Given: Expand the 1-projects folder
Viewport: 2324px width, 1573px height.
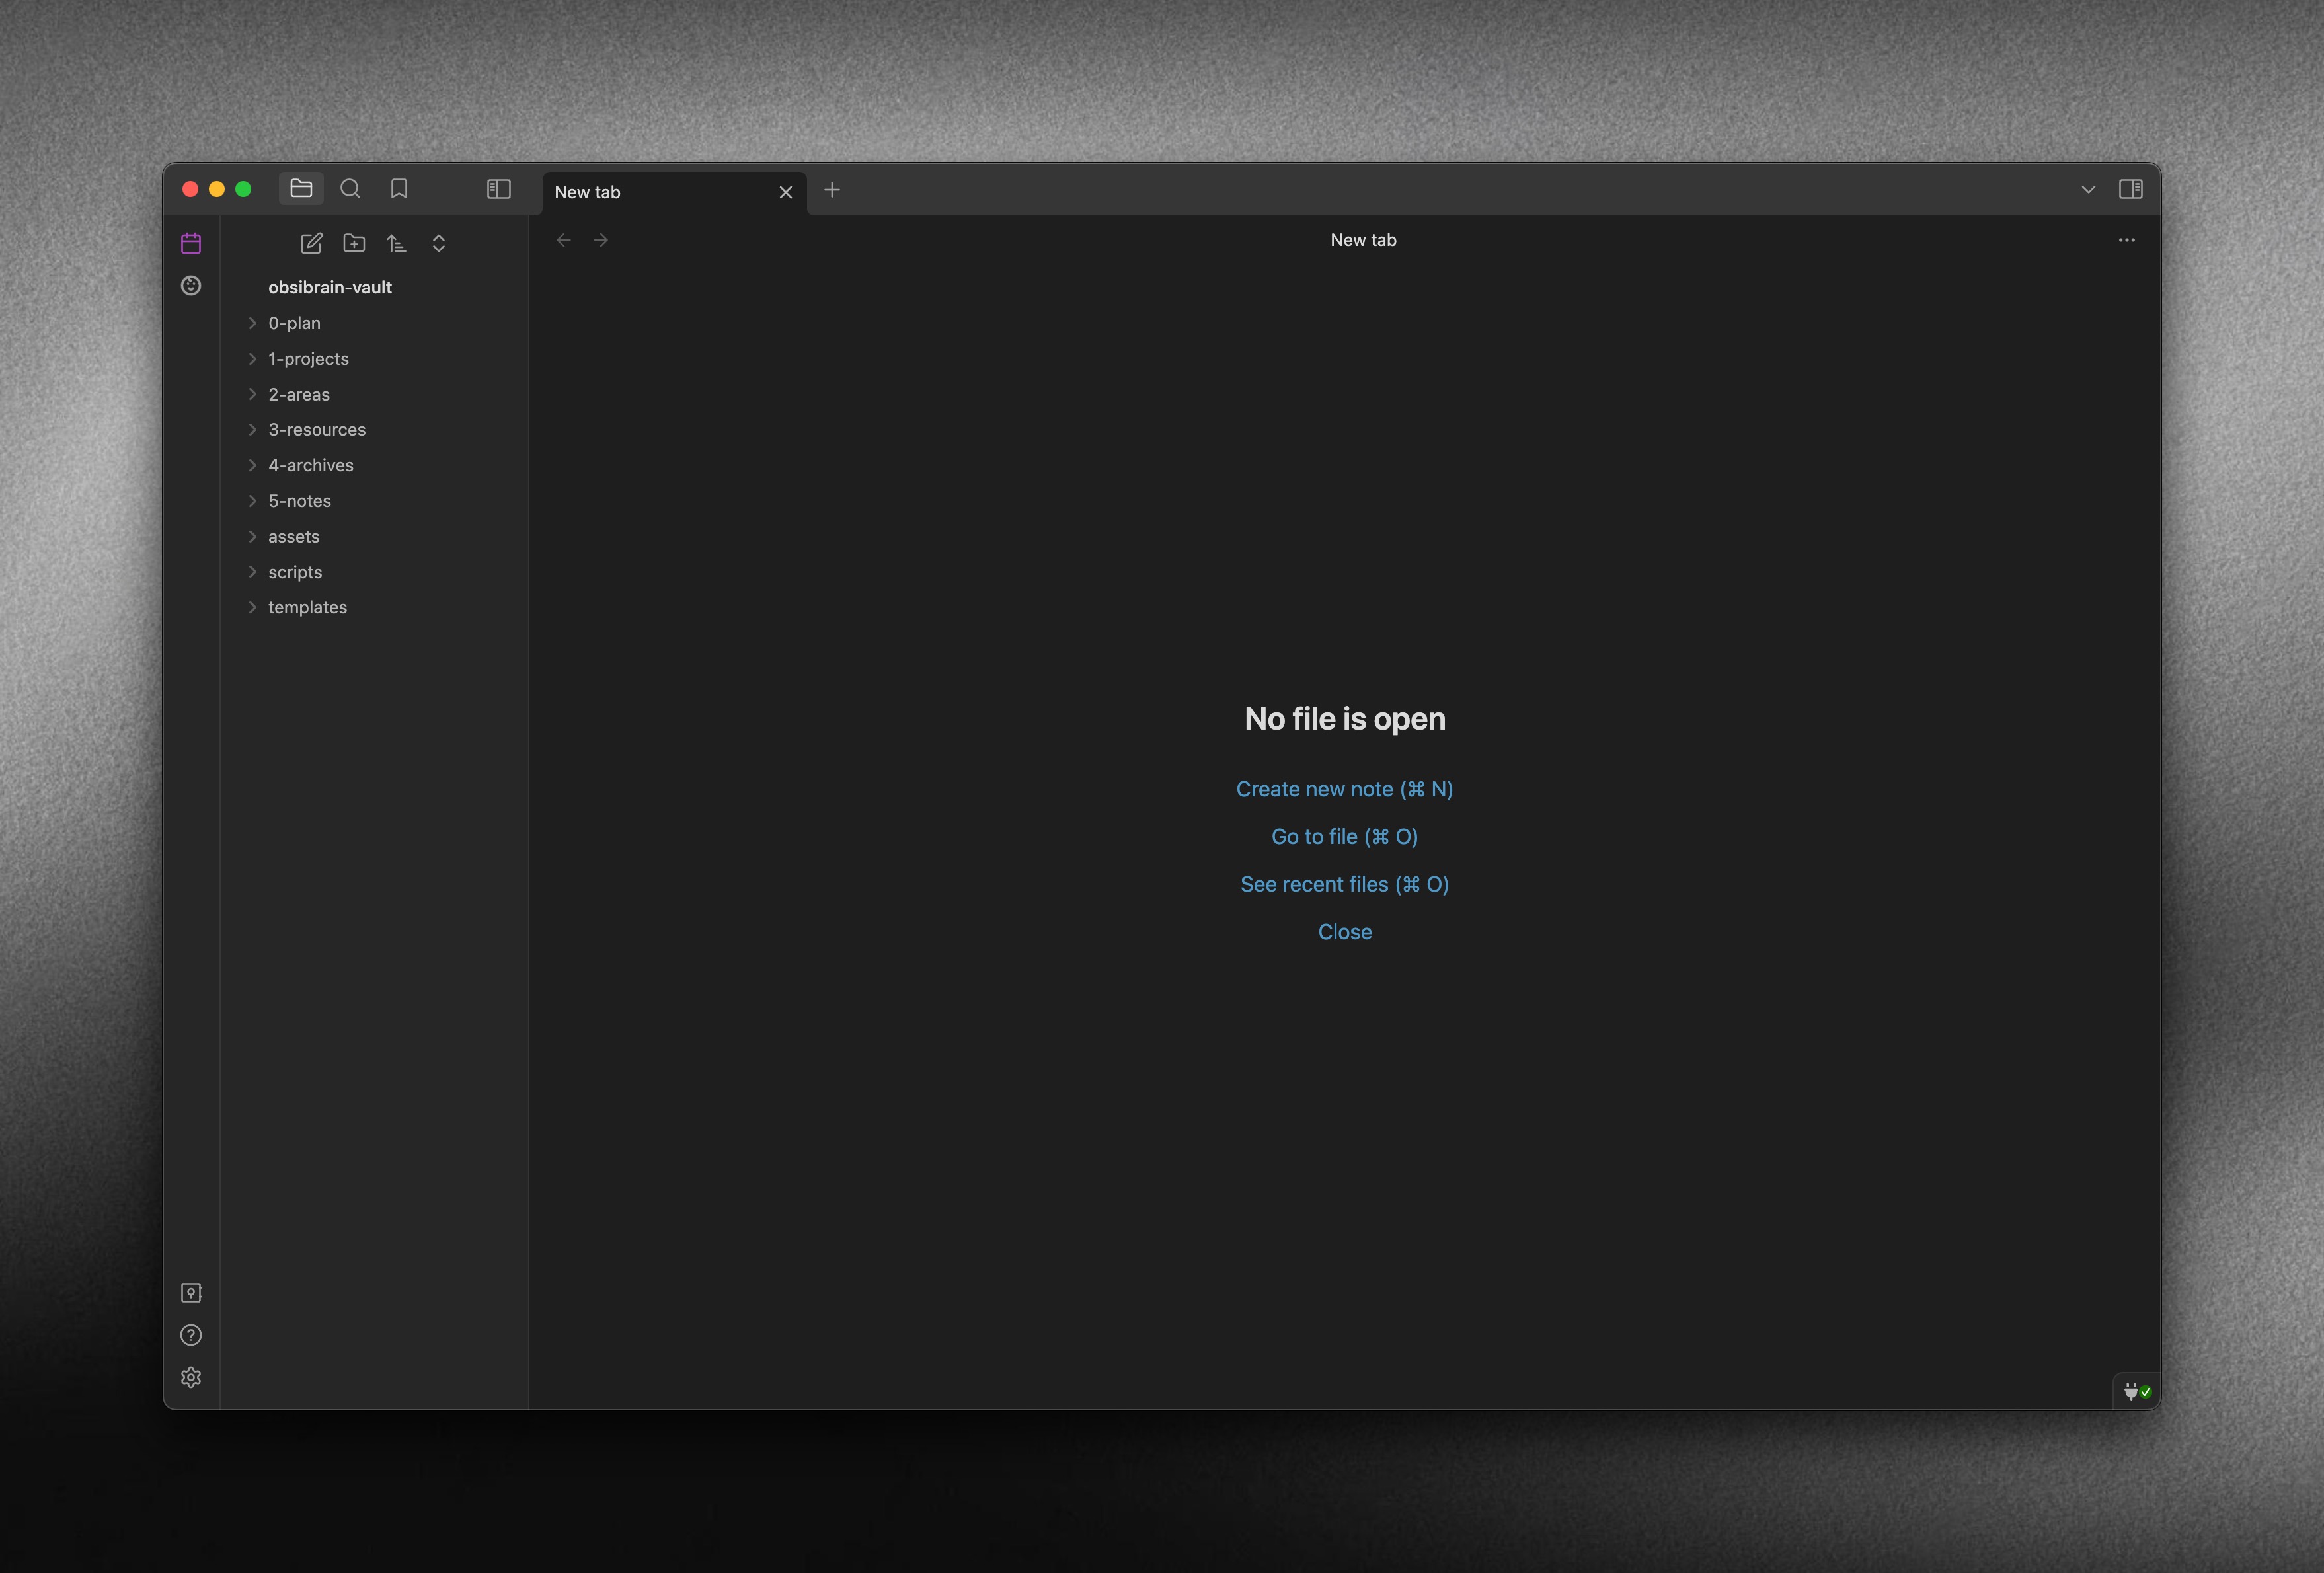Looking at the screenshot, I should (308, 359).
